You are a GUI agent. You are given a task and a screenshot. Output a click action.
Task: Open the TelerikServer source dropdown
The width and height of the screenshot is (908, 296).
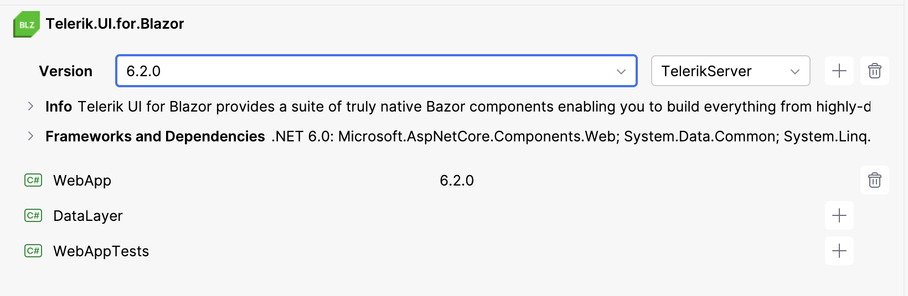tap(730, 71)
